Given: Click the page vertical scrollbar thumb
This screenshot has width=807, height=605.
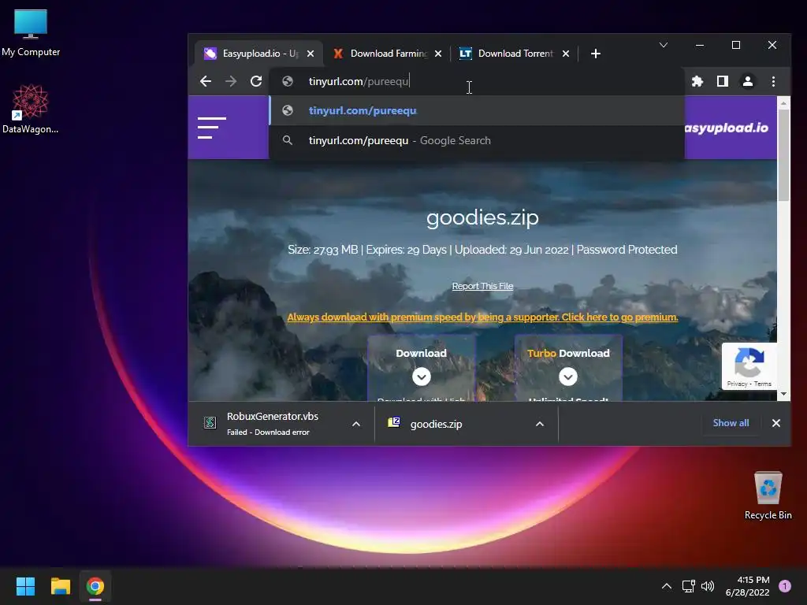Looking at the screenshot, I should tap(783, 155).
